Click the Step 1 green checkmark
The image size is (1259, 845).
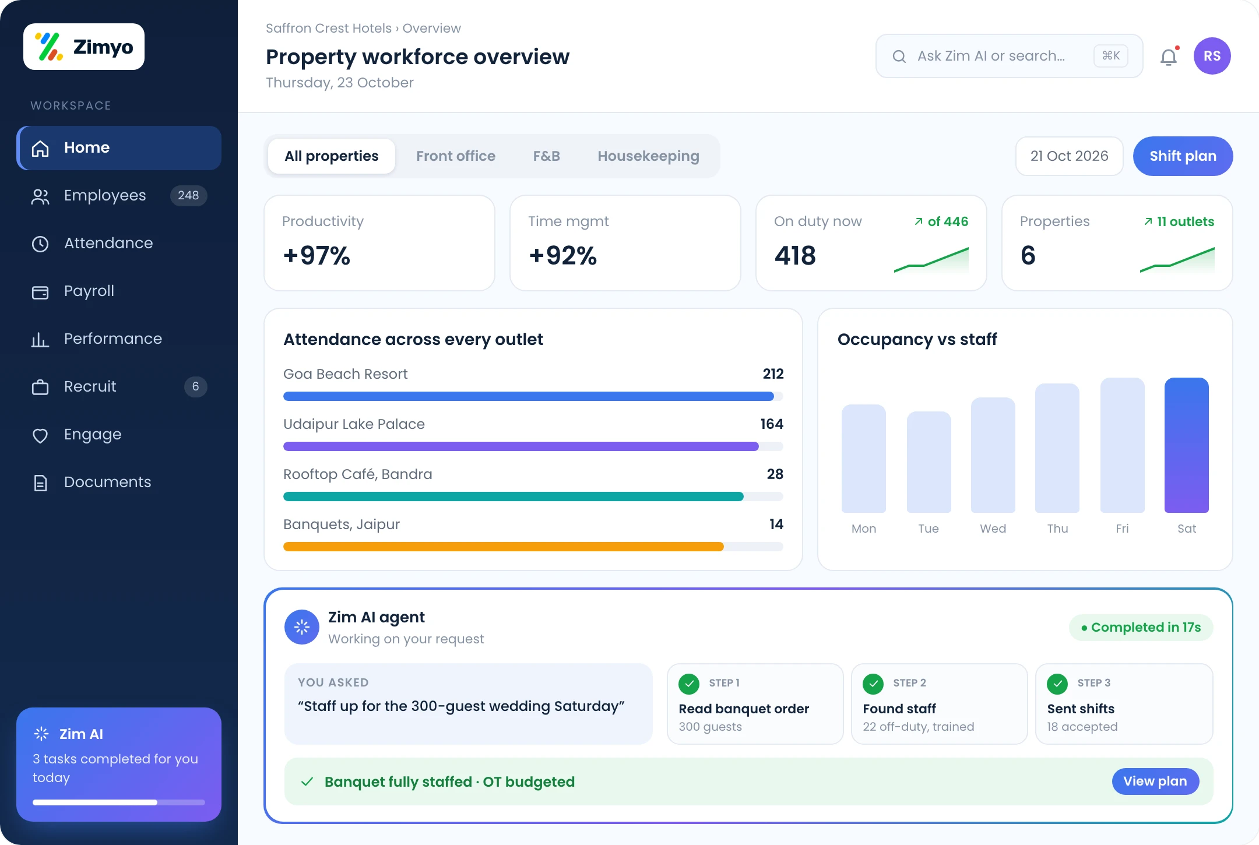click(689, 684)
